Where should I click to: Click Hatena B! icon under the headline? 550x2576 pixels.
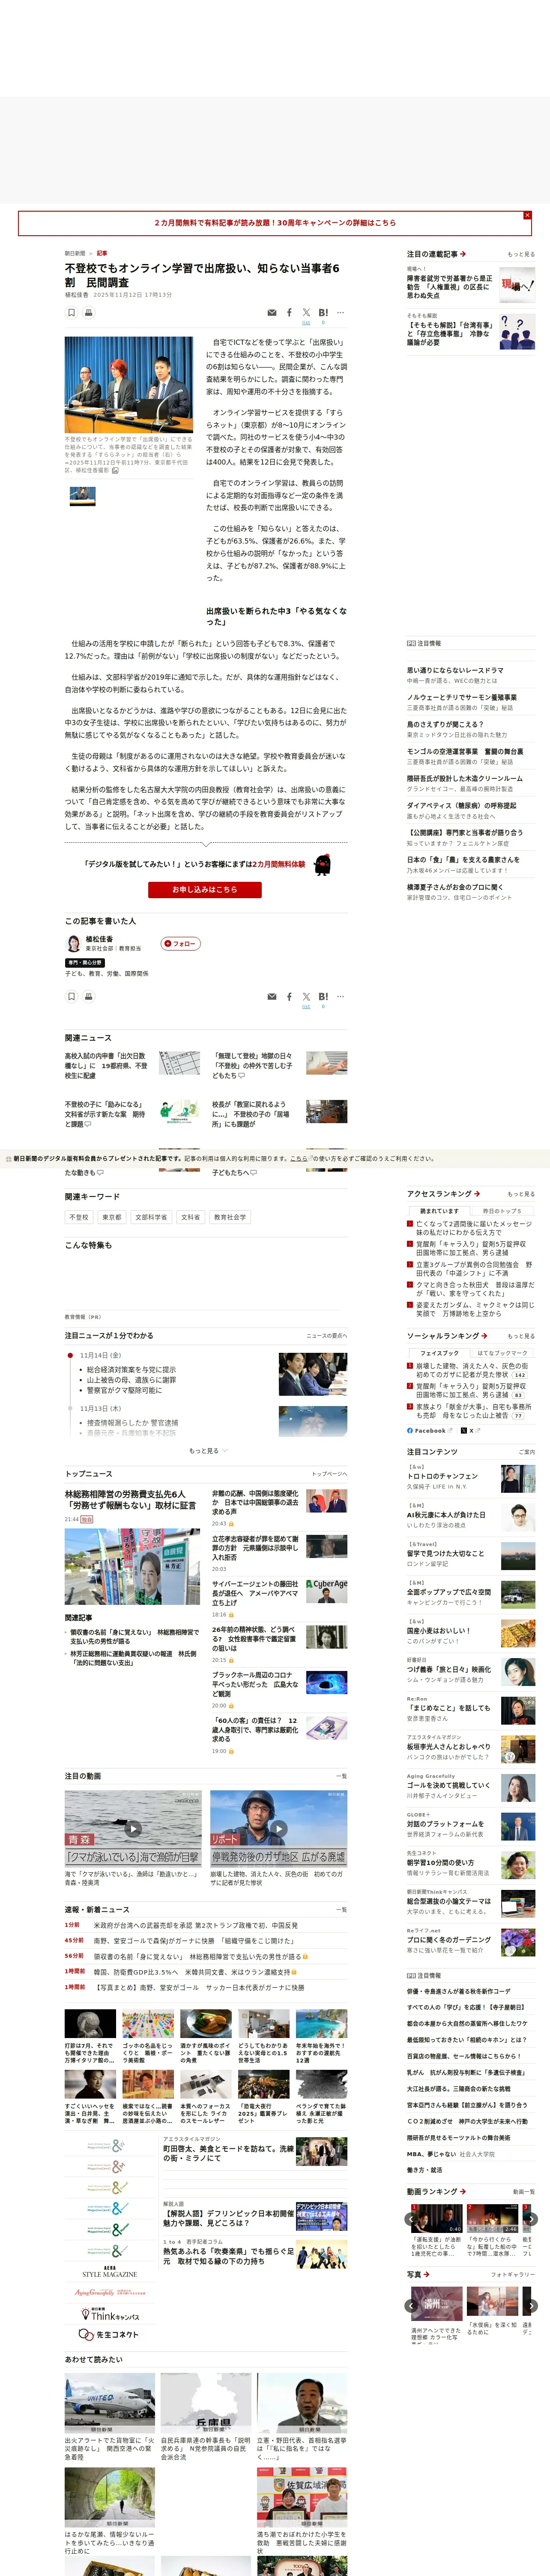coord(323,313)
